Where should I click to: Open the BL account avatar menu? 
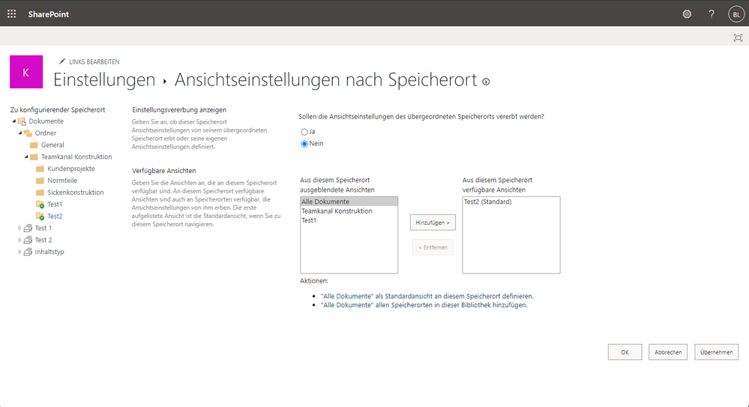coord(736,14)
